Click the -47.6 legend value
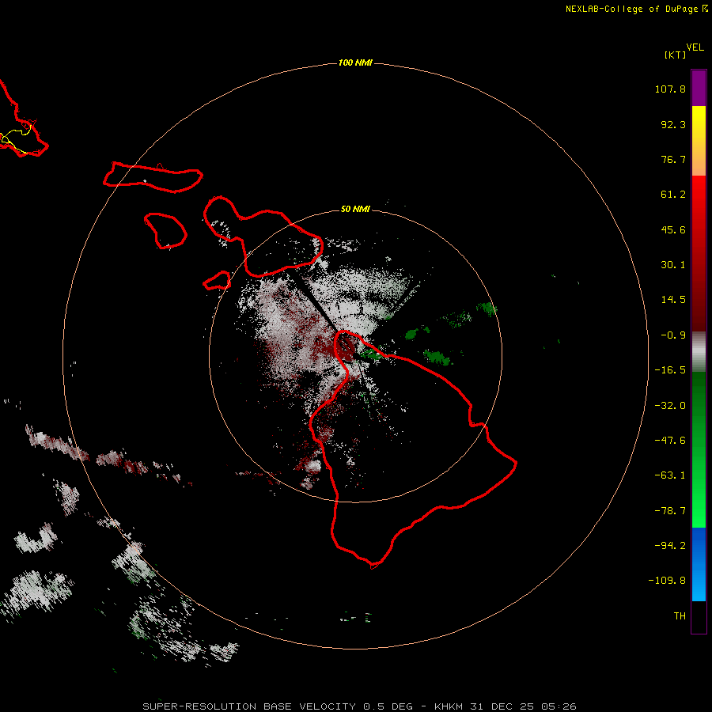The image size is (712, 712). pos(670,441)
